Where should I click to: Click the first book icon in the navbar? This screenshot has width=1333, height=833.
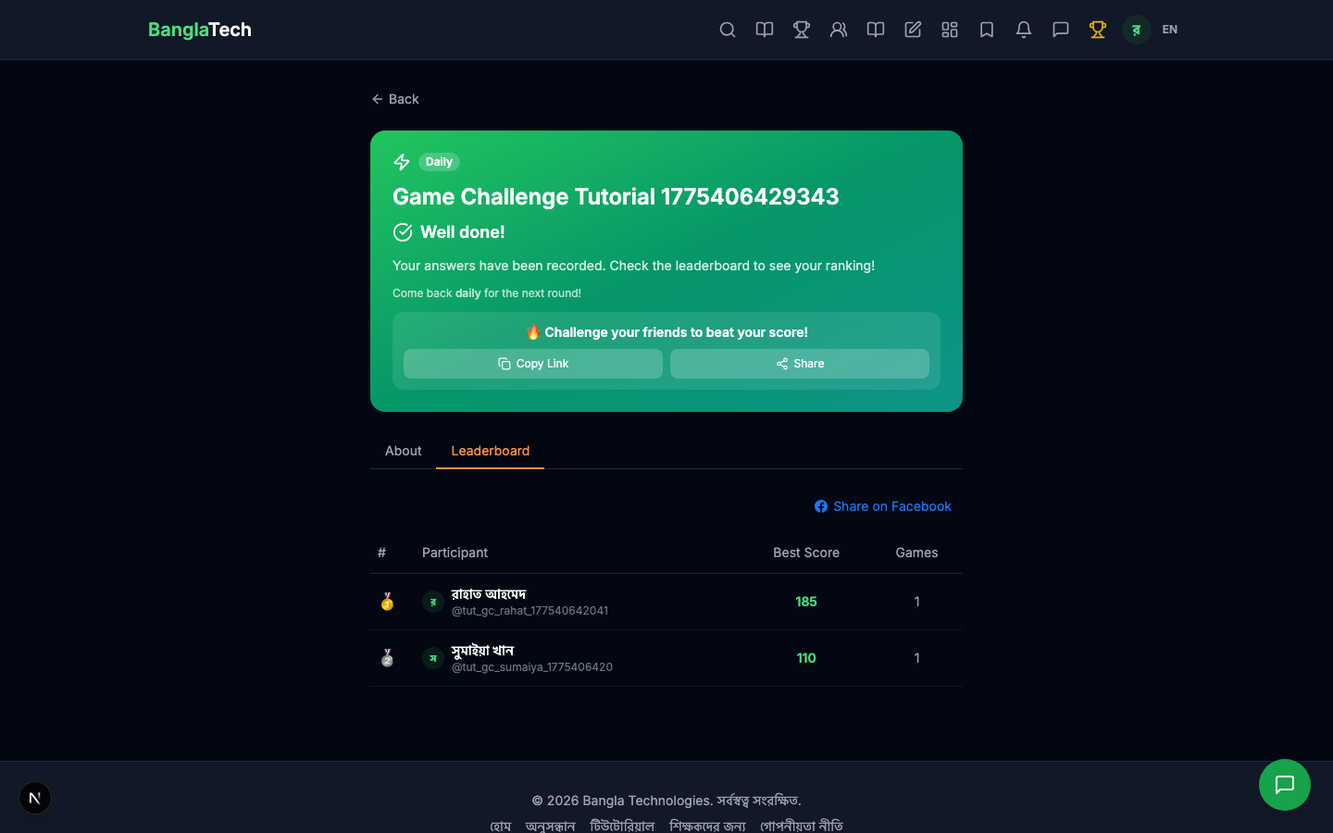coord(764,30)
